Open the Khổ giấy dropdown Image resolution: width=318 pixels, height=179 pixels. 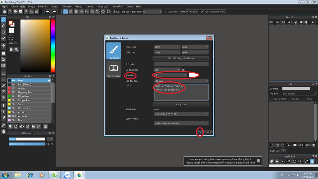[x=181, y=64]
